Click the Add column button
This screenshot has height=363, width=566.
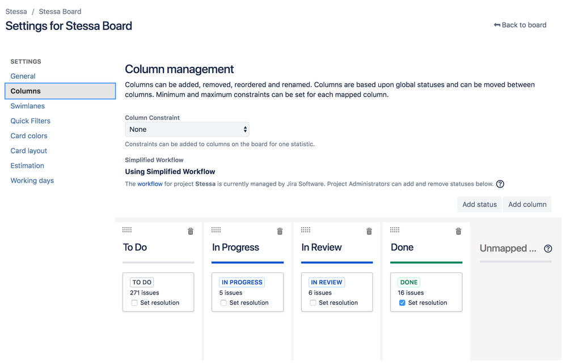527,204
